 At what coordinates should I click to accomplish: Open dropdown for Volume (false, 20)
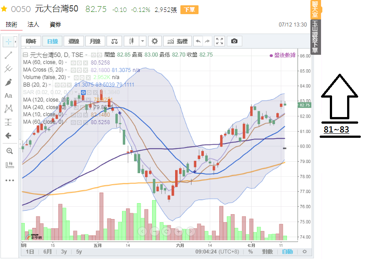click(69, 77)
